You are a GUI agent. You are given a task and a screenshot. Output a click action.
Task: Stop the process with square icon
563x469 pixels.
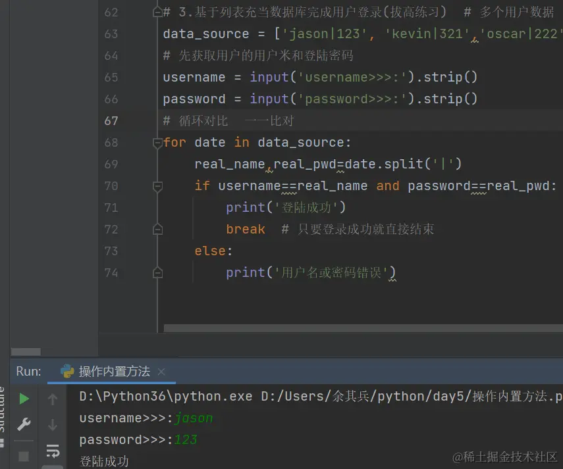[x=24, y=456]
